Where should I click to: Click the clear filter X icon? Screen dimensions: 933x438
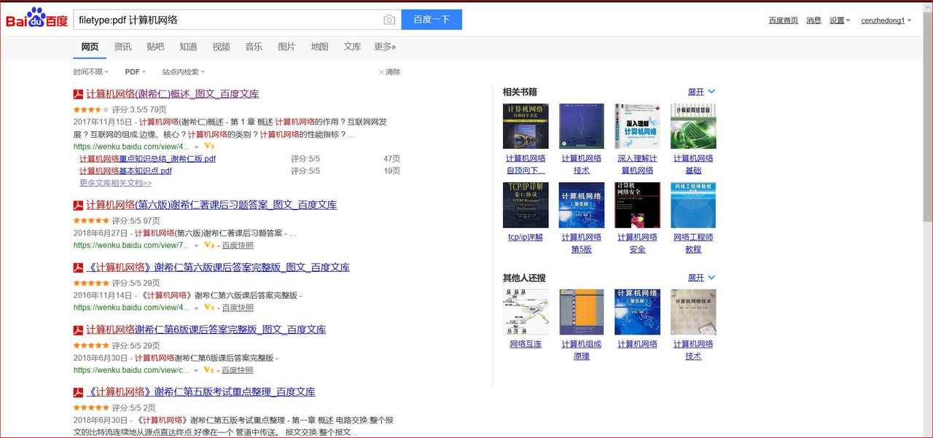tap(381, 72)
